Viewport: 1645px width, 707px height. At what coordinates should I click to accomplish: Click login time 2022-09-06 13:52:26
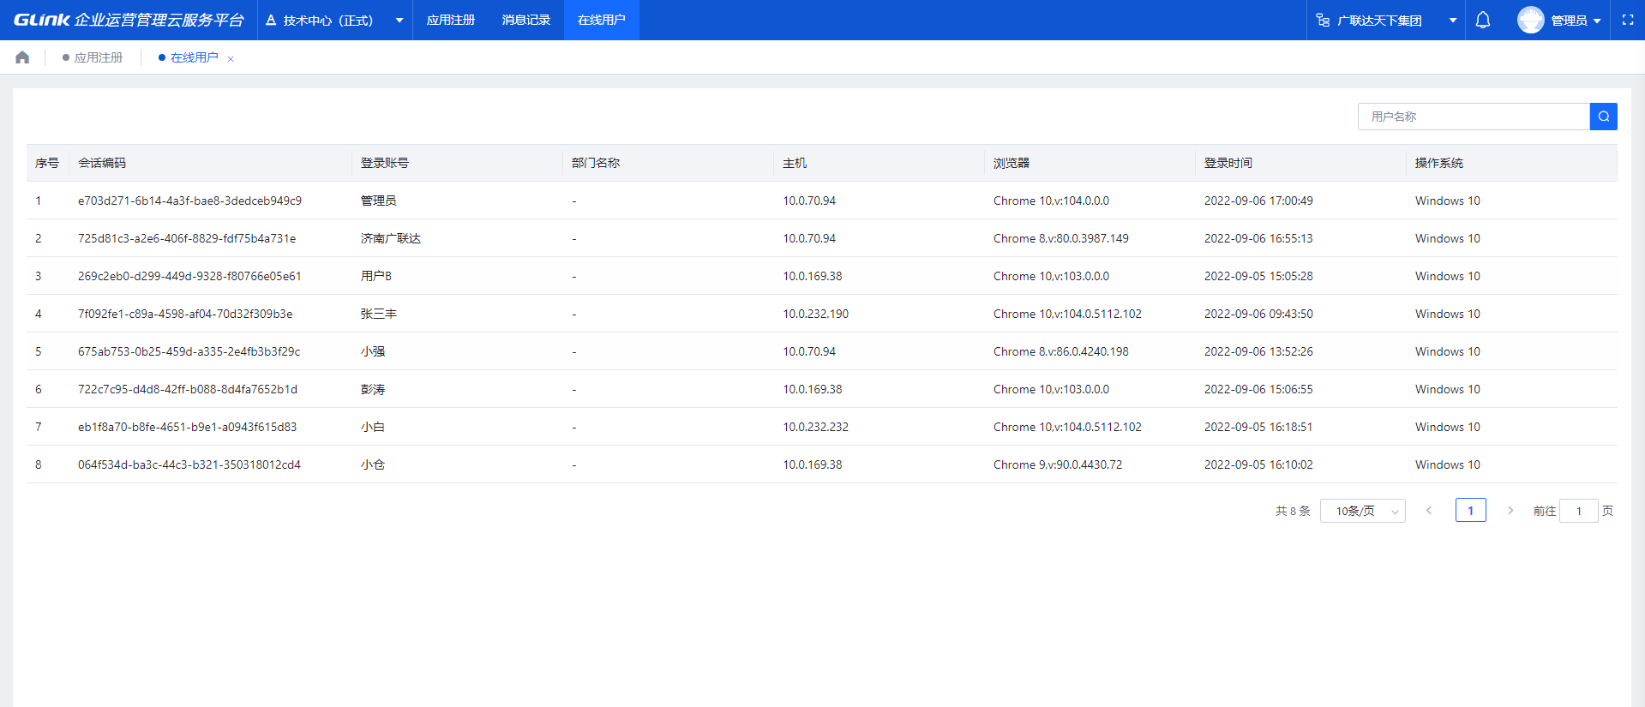[x=1258, y=351]
